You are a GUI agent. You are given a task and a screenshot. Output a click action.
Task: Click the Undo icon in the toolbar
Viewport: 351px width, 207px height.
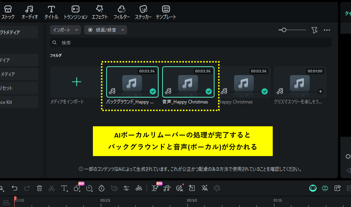click(x=15, y=188)
